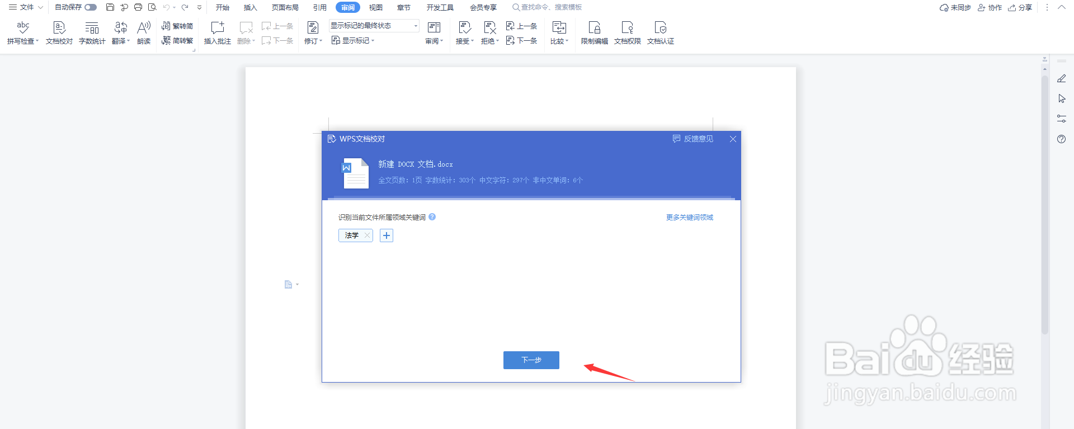This screenshot has height=429, width=1074.
Task: Open the proofing group dialog launcher
Action: click(x=194, y=50)
